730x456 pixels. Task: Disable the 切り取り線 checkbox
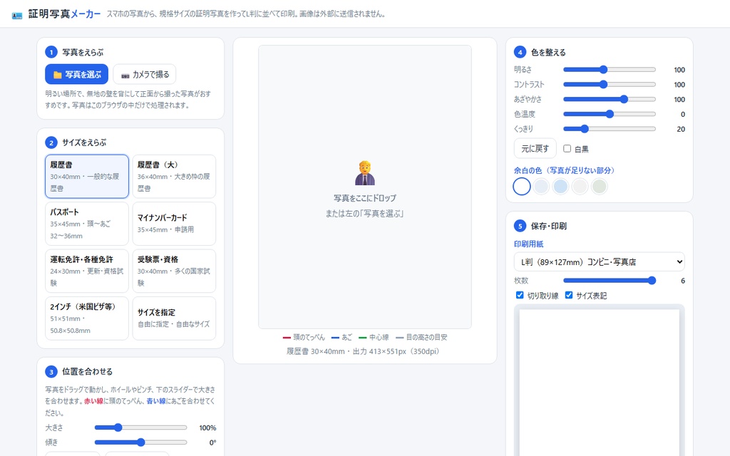click(x=520, y=295)
